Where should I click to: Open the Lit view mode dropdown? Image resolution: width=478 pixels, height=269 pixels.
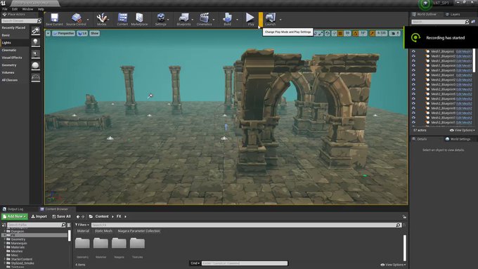[82, 33]
